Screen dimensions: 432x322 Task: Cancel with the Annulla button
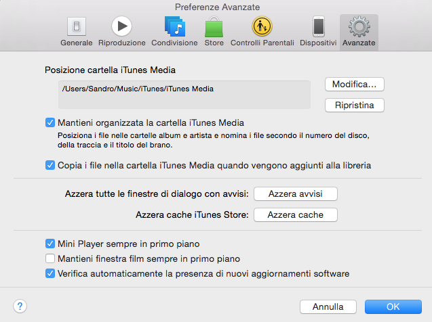(328, 306)
